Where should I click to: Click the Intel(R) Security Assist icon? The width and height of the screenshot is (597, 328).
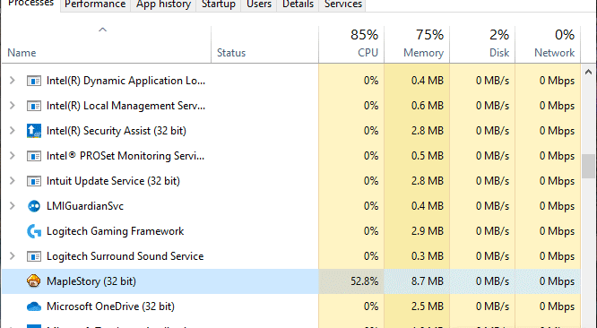coord(33,131)
